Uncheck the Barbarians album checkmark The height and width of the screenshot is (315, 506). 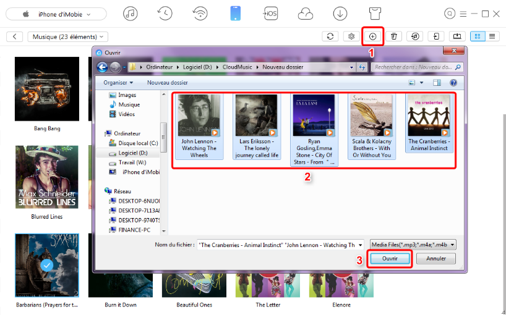click(x=47, y=265)
